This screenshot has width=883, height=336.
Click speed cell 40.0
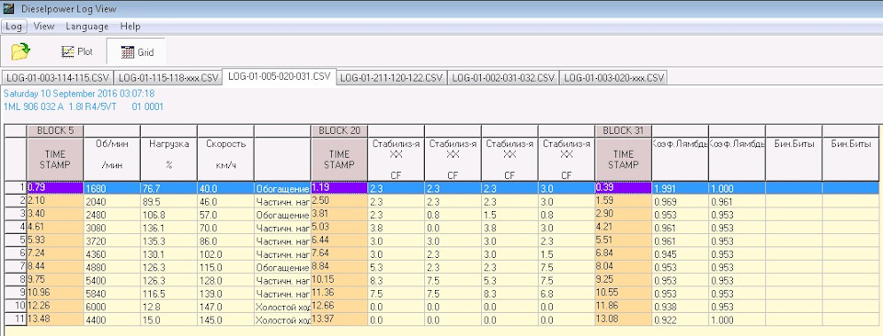point(226,188)
